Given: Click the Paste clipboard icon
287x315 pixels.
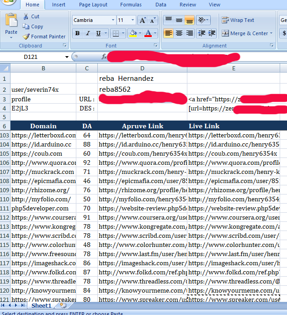Looking at the screenshot, I should [11, 20].
